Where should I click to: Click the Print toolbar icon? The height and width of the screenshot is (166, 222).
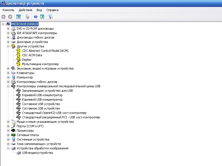(27, 17)
